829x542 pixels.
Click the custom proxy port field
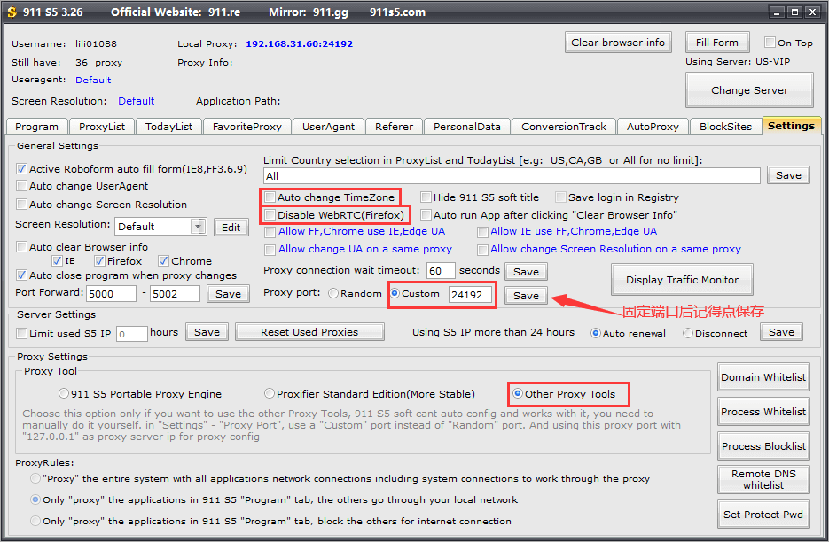coord(470,295)
